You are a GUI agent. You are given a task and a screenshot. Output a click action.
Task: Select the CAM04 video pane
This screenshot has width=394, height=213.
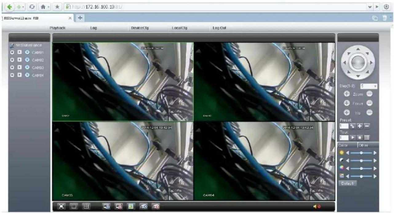tap(265, 161)
